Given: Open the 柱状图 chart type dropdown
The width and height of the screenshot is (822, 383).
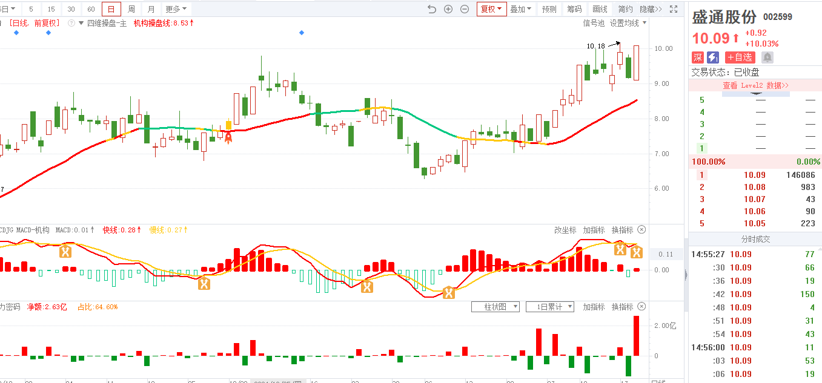Looking at the screenshot, I should coord(496,307).
